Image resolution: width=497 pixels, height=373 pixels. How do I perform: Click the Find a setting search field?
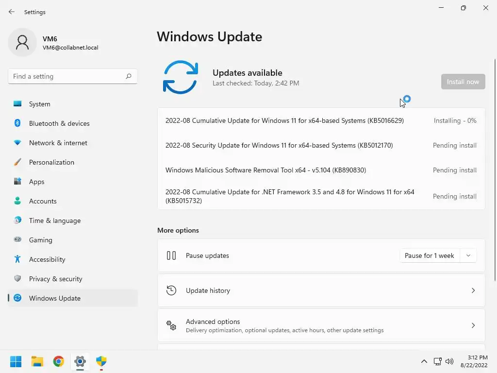tap(73, 76)
